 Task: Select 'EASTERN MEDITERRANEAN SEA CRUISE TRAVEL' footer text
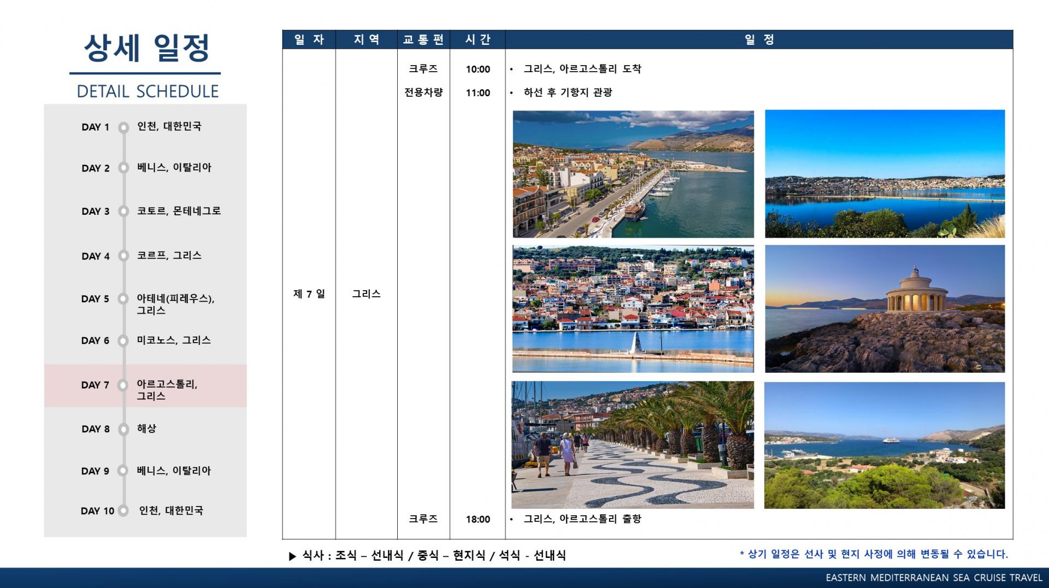coord(934,578)
